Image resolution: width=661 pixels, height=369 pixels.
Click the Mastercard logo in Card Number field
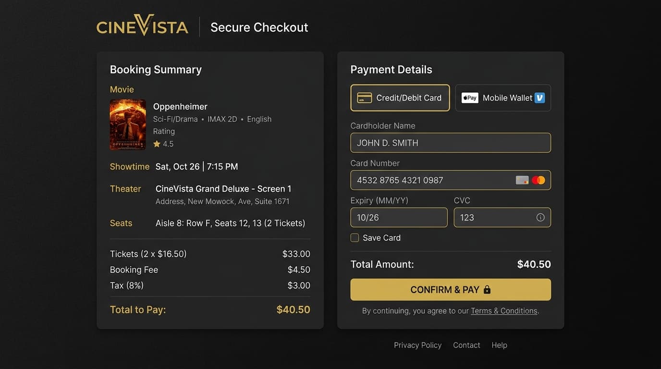(539, 180)
